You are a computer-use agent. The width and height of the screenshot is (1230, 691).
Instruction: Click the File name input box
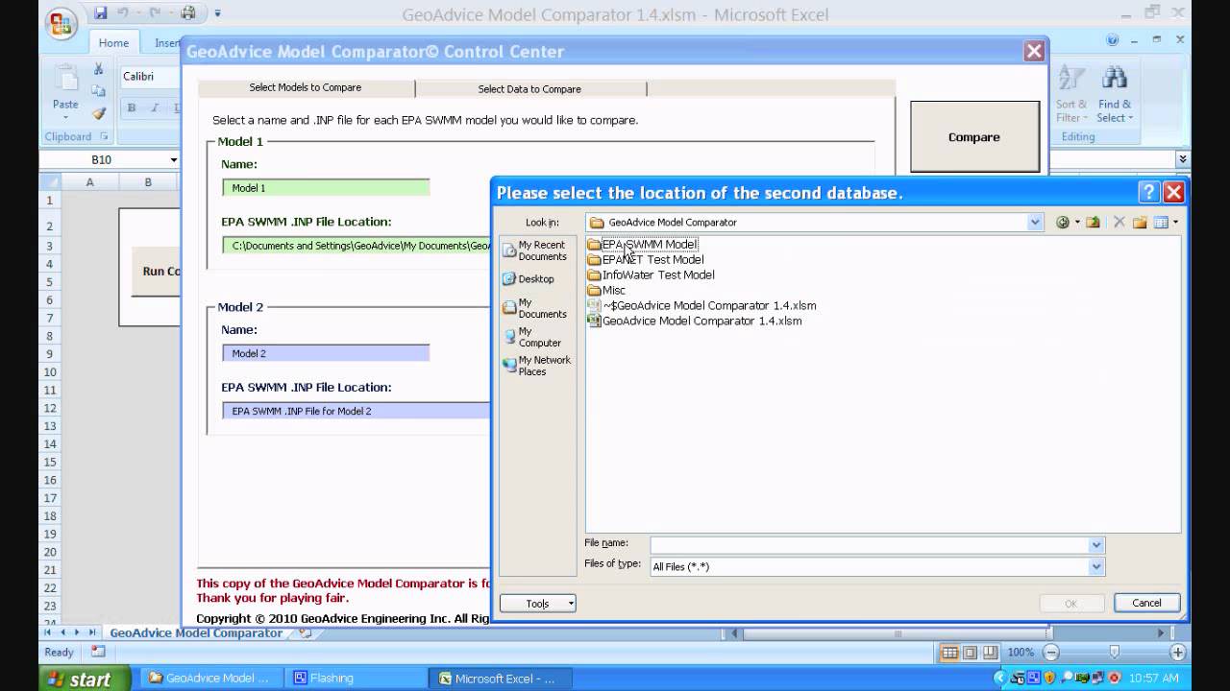870,545
